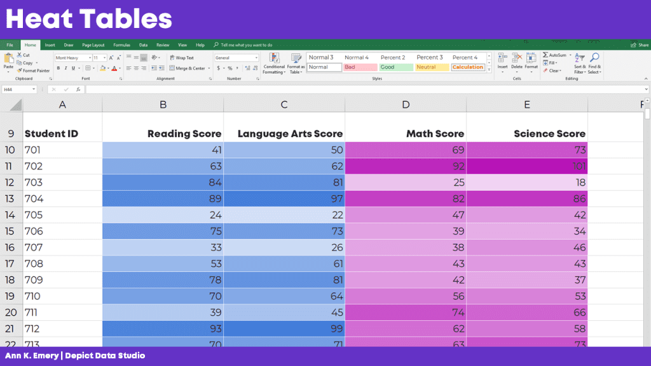Apply the Bad cell style swatch
651x366 pixels.
[360, 67]
